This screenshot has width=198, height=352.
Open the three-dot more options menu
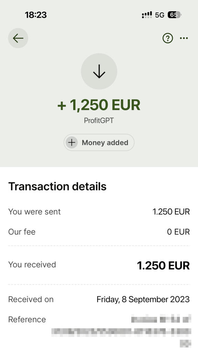pyautogui.click(x=184, y=38)
